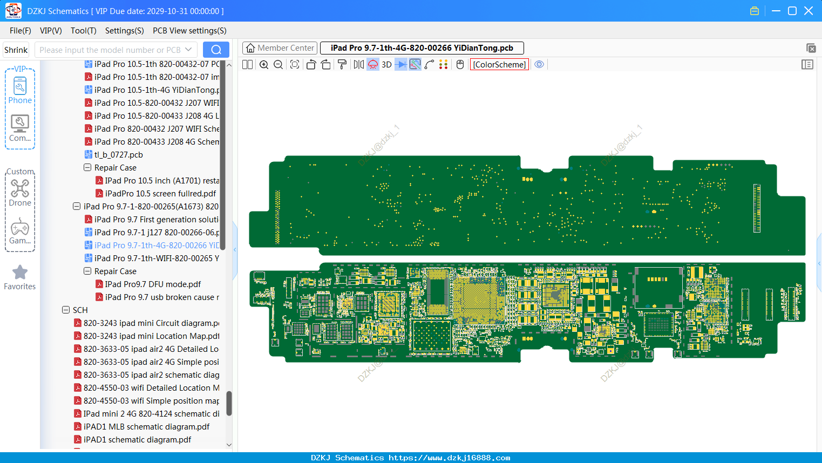Open the Settings(S) menu
The width and height of the screenshot is (822, 463).
(125, 31)
